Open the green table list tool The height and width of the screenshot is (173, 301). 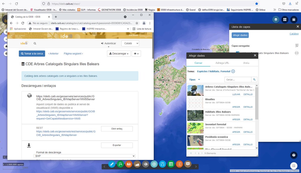click(171, 164)
